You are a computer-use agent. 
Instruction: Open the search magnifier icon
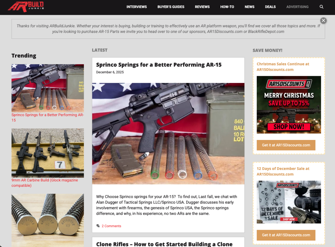click(x=321, y=7)
